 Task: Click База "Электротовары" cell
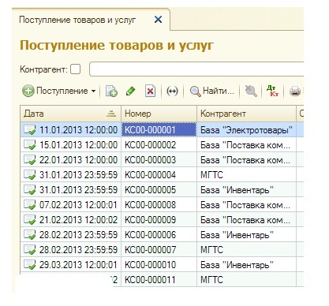(x=246, y=130)
